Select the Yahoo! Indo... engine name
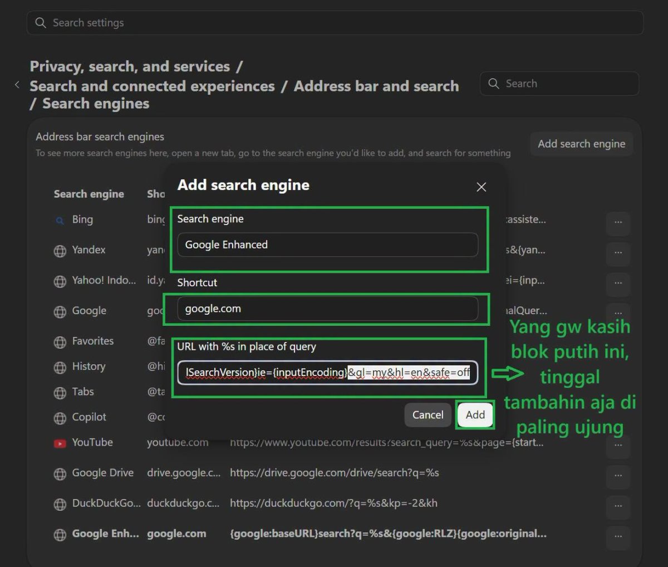The image size is (668, 567). [x=104, y=280]
